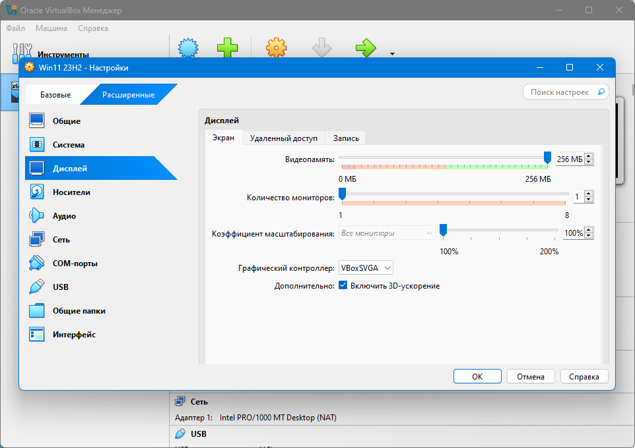Click the monitor count value field
This screenshot has height=448, width=635.
[578, 196]
